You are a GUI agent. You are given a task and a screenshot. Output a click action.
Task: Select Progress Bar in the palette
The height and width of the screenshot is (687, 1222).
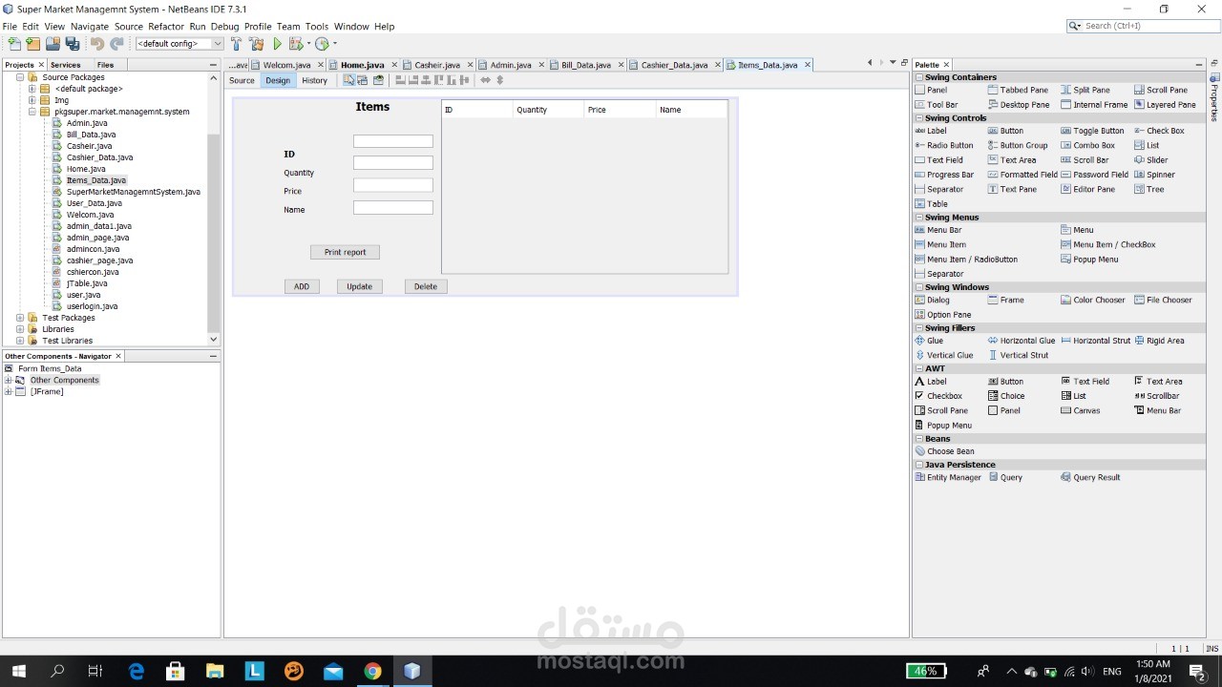click(x=944, y=175)
